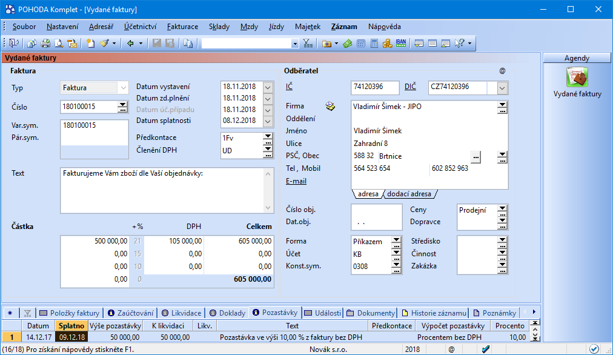Open Členění DPH UD list selector
This screenshot has width=613, height=355.
click(268, 151)
